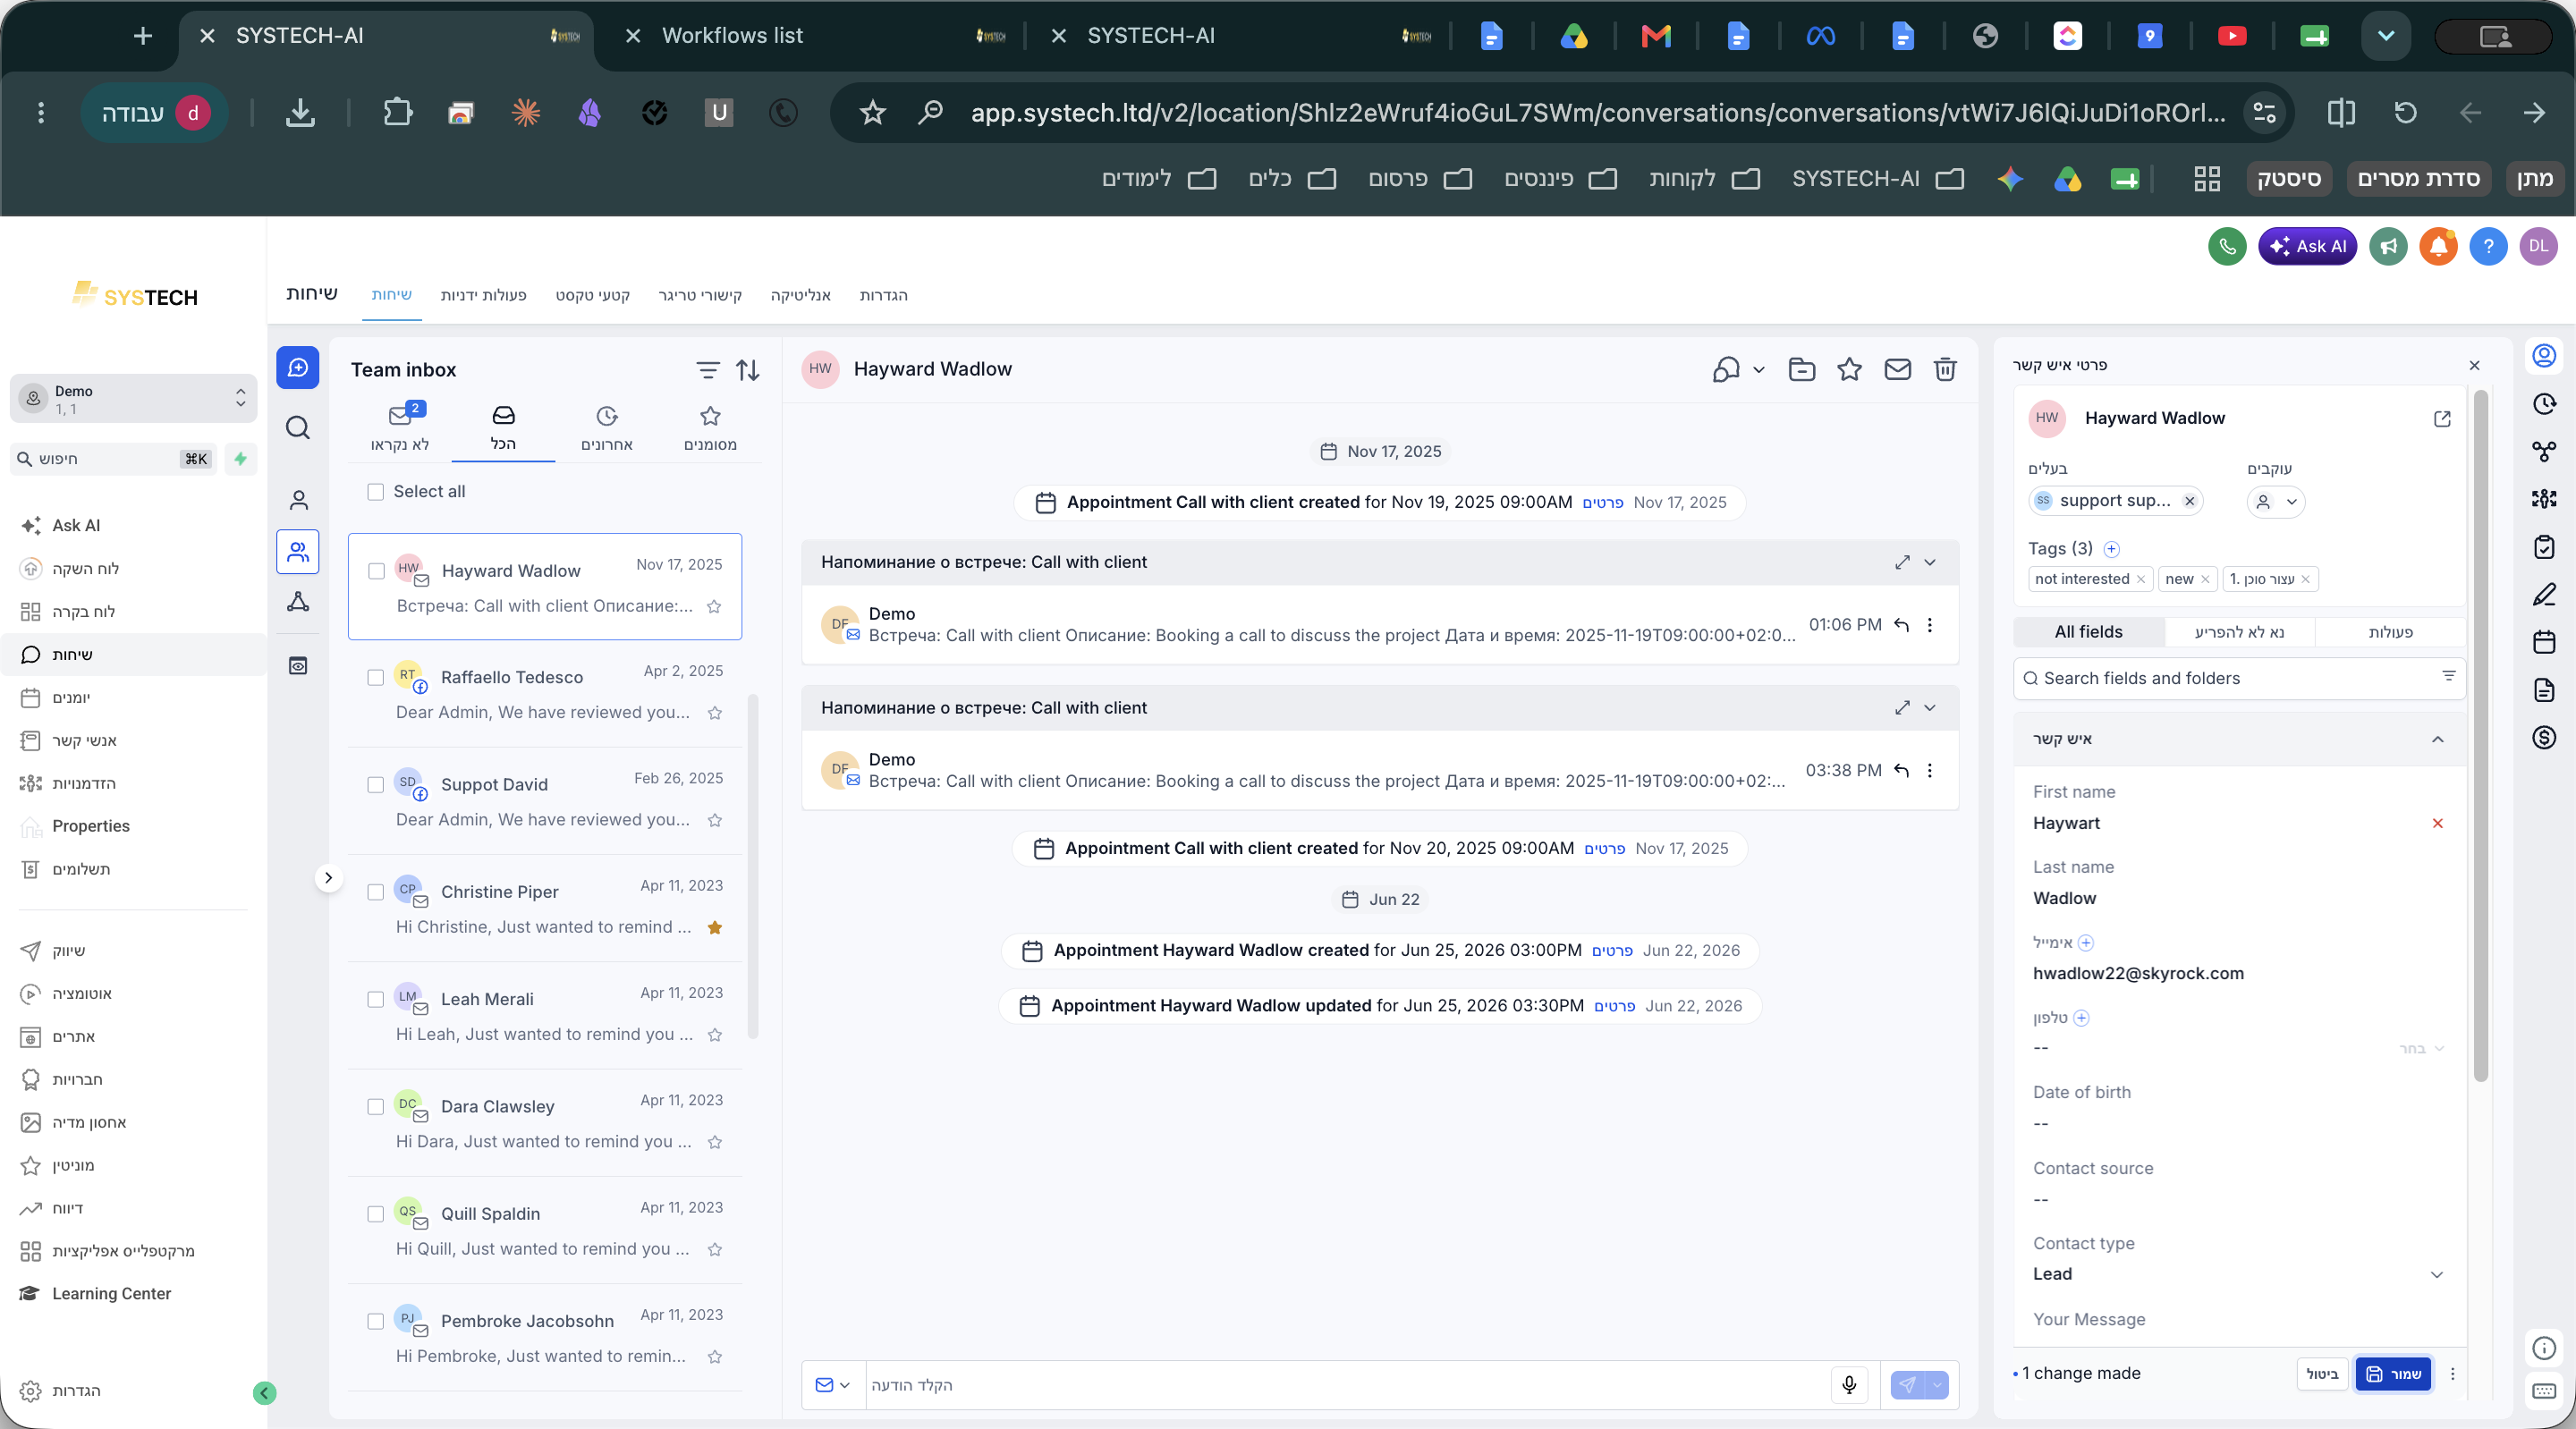Add a new tag with plus icon
Image resolution: width=2576 pixels, height=1429 pixels.
pyautogui.click(x=2111, y=549)
